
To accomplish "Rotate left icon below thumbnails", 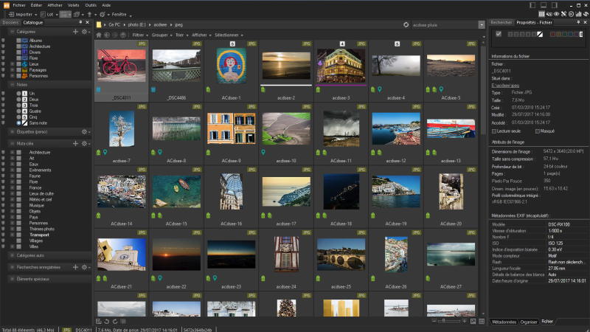I will click(107, 322).
